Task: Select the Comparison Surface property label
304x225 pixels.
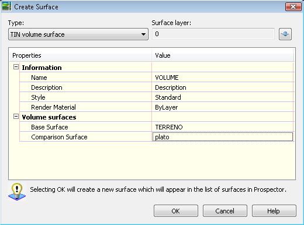Action: pos(59,137)
